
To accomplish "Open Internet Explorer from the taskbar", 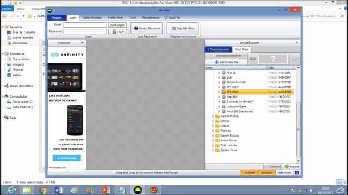I will (x=11, y=190).
